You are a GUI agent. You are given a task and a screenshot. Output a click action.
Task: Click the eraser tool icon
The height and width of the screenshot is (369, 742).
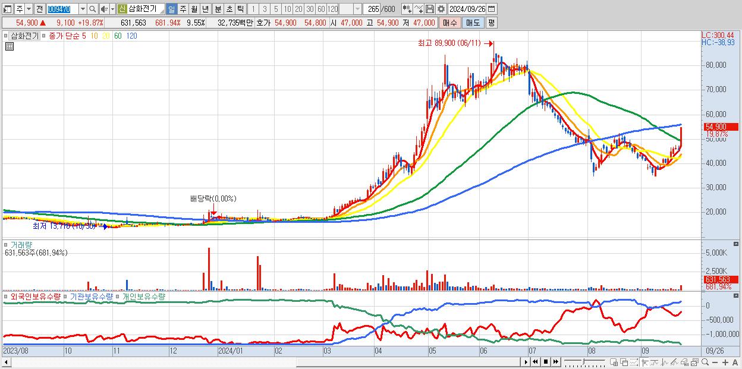coord(684,362)
